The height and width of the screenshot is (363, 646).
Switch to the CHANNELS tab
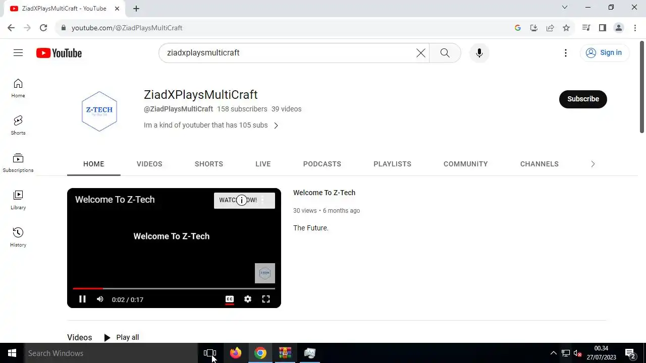[540, 164]
